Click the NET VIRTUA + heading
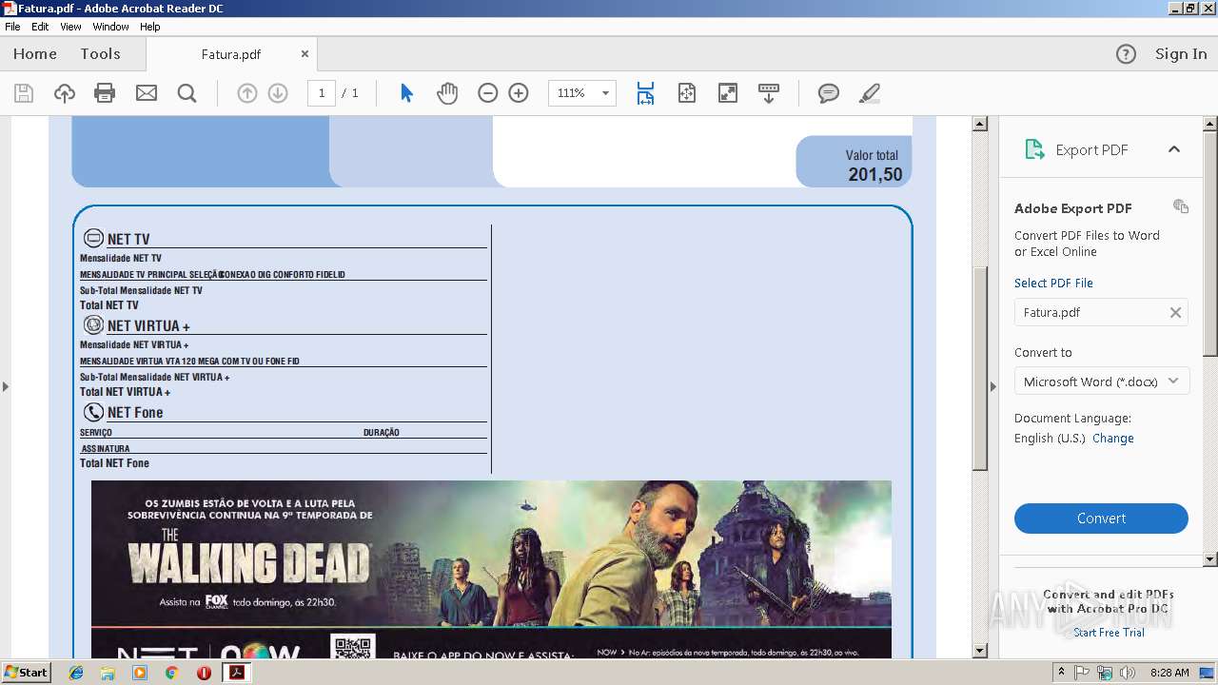1218x685 pixels. point(148,325)
